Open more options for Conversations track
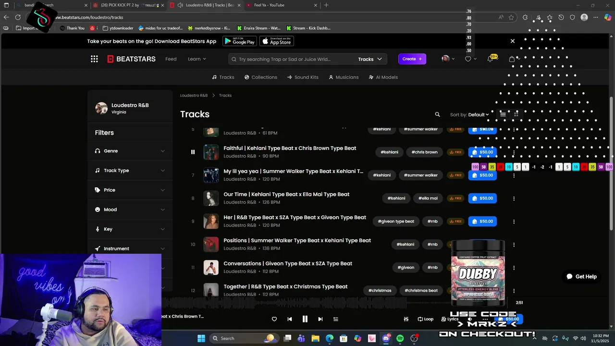Viewport: 615px width, 346px height. 514,268
